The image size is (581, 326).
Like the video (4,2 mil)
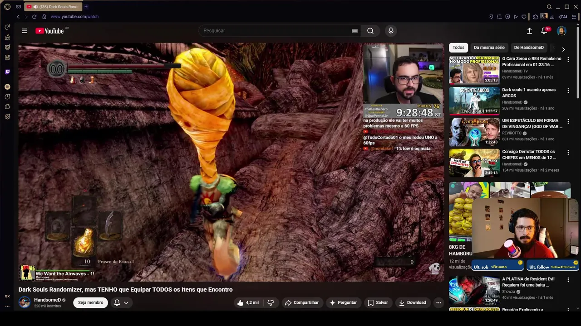click(248, 302)
